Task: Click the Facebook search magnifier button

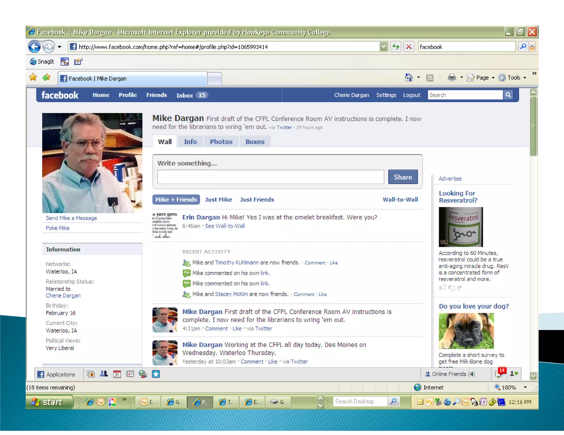Action: [x=508, y=95]
